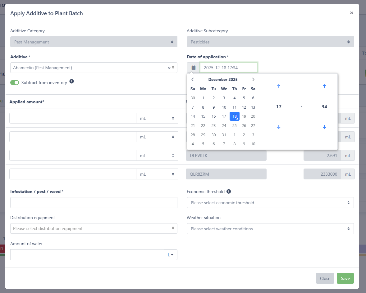Click the Economic threshold info icon
366x293 pixels.
point(229,192)
